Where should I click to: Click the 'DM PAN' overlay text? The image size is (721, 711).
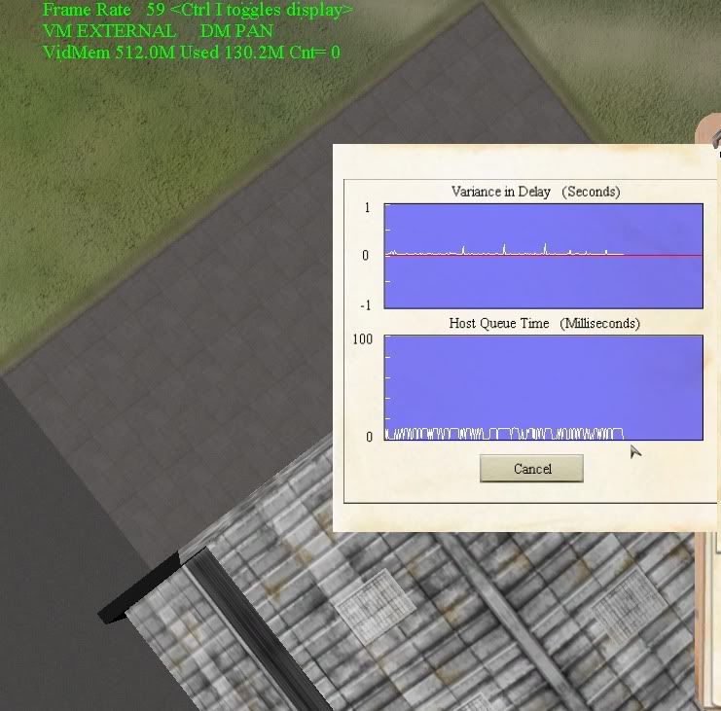click(x=236, y=31)
